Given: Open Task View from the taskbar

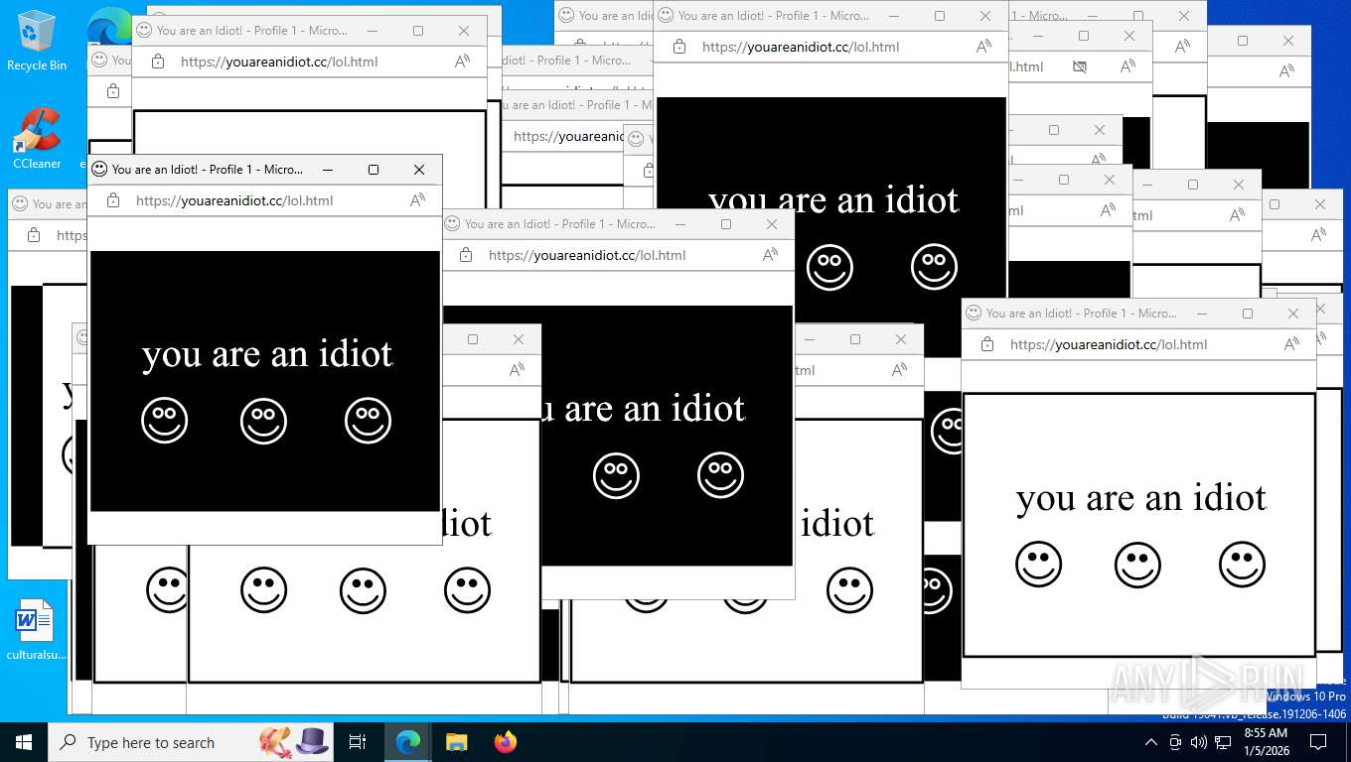Looking at the screenshot, I should (358, 742).
